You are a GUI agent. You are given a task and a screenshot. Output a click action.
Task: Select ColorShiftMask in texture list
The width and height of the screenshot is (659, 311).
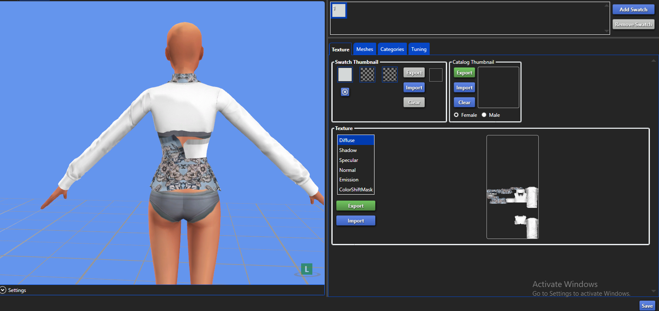pyautogui.click(x=356, y=190)
